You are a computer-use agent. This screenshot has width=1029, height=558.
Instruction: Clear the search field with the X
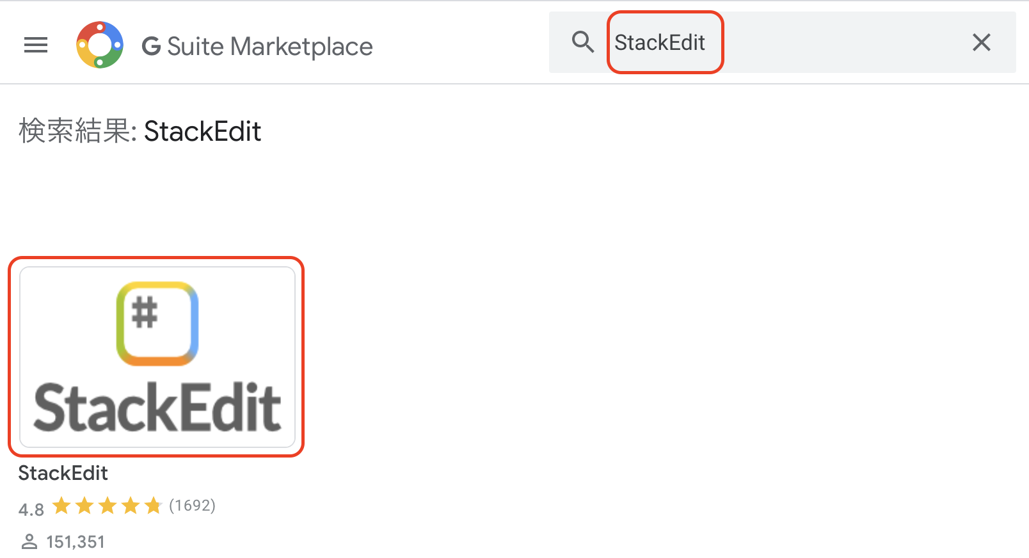click(981, 42)
